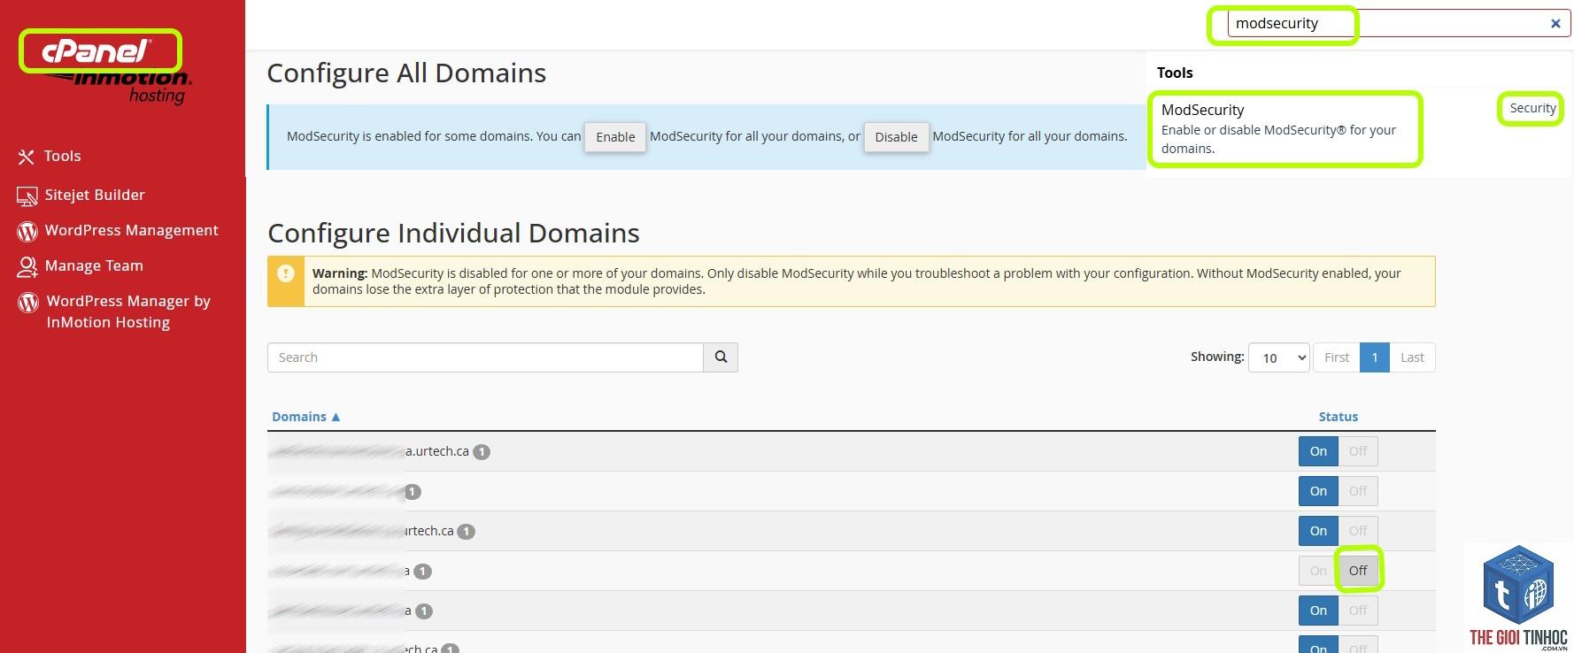Click the Tools wrench icon
This screenshot has width=1574, height=653.
click(x=27, y=157)
